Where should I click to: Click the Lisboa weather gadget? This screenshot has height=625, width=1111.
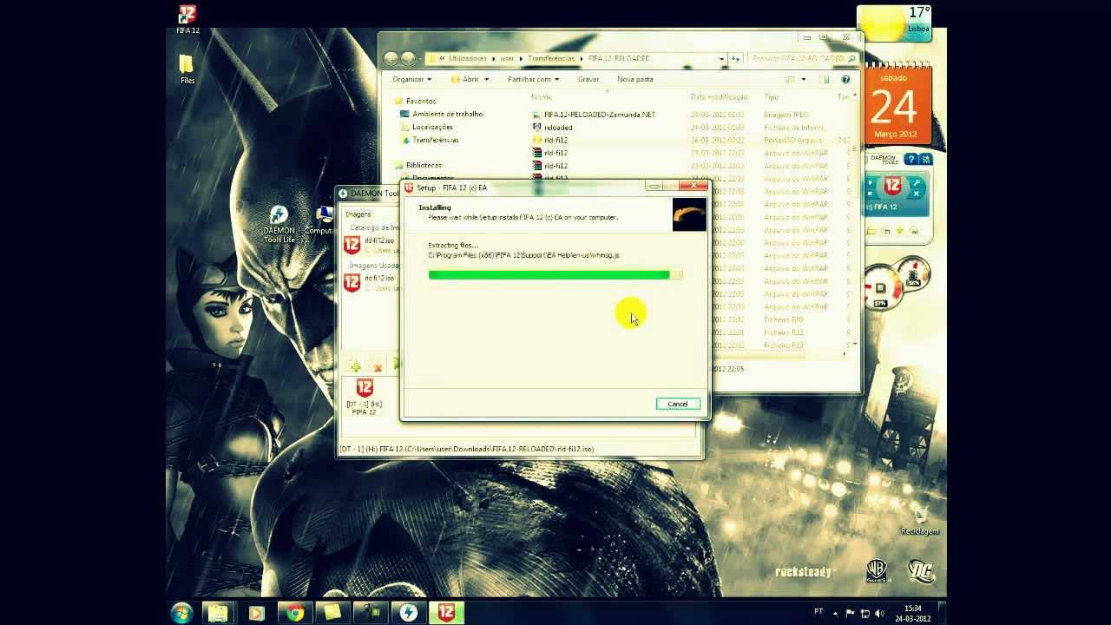[894, 23]
